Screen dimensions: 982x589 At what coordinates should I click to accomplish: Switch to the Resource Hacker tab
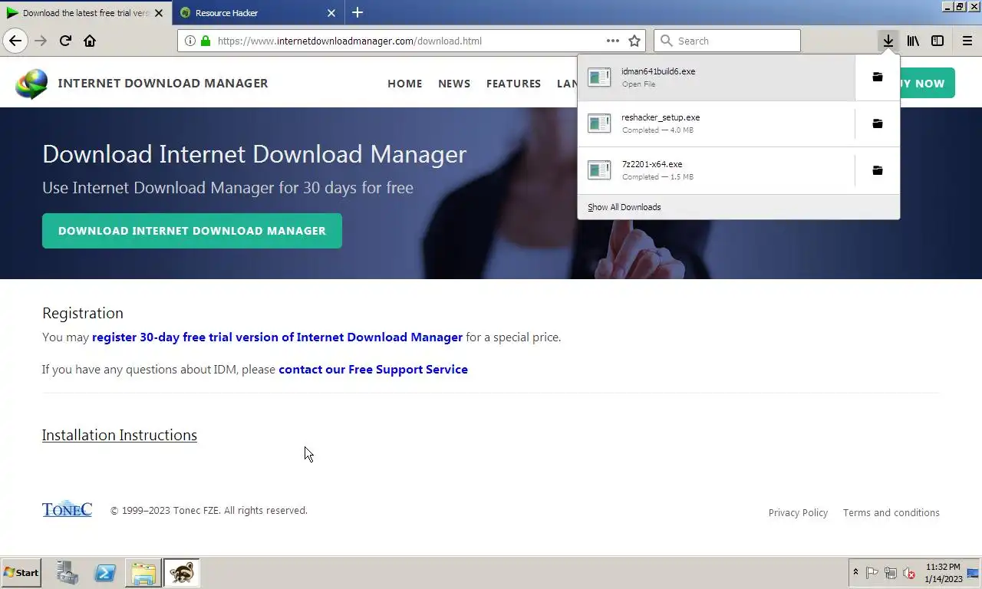(259, 13)
